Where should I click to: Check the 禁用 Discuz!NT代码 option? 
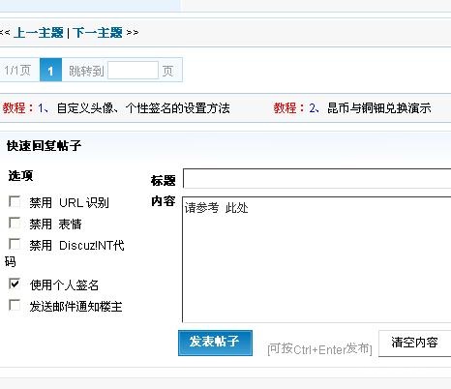pyautogui.click(x=15, y=244)
